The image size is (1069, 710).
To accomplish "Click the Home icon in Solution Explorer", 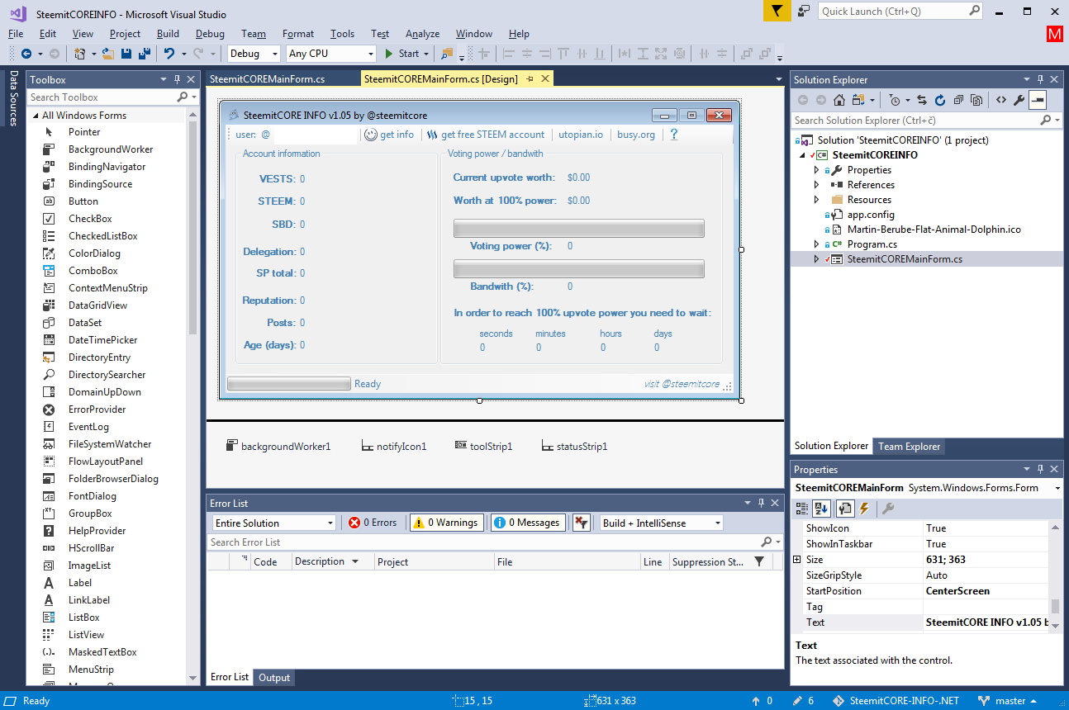I will (839, 100).
